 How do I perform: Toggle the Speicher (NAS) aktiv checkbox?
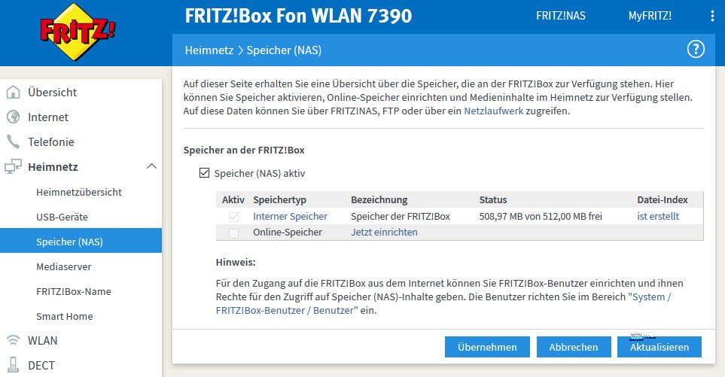pos(204,173)
